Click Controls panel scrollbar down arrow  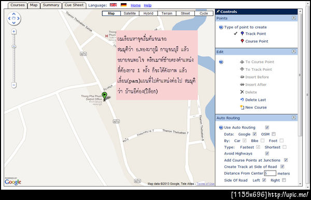coord(300,184)
